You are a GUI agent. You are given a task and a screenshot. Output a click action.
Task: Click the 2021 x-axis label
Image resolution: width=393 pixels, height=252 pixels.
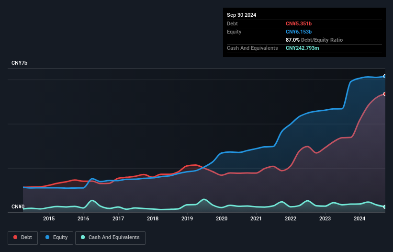[256, 218]
